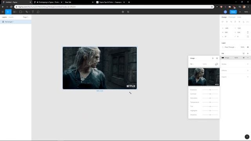Screen dimensions: 251x141
Task: Open zoom level 100% dropdown
Action: [247, 12]
